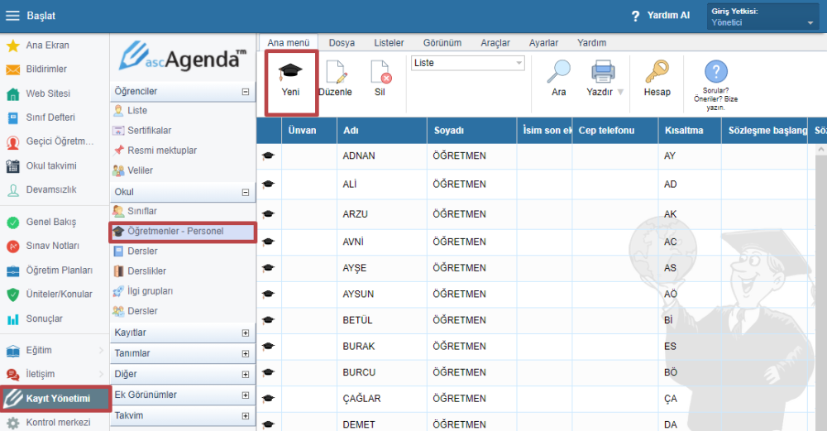The height and width of the screenshot is (431, 827).
Task: Click the Ana Ekran star icon
Action: (x=12, y=45)
